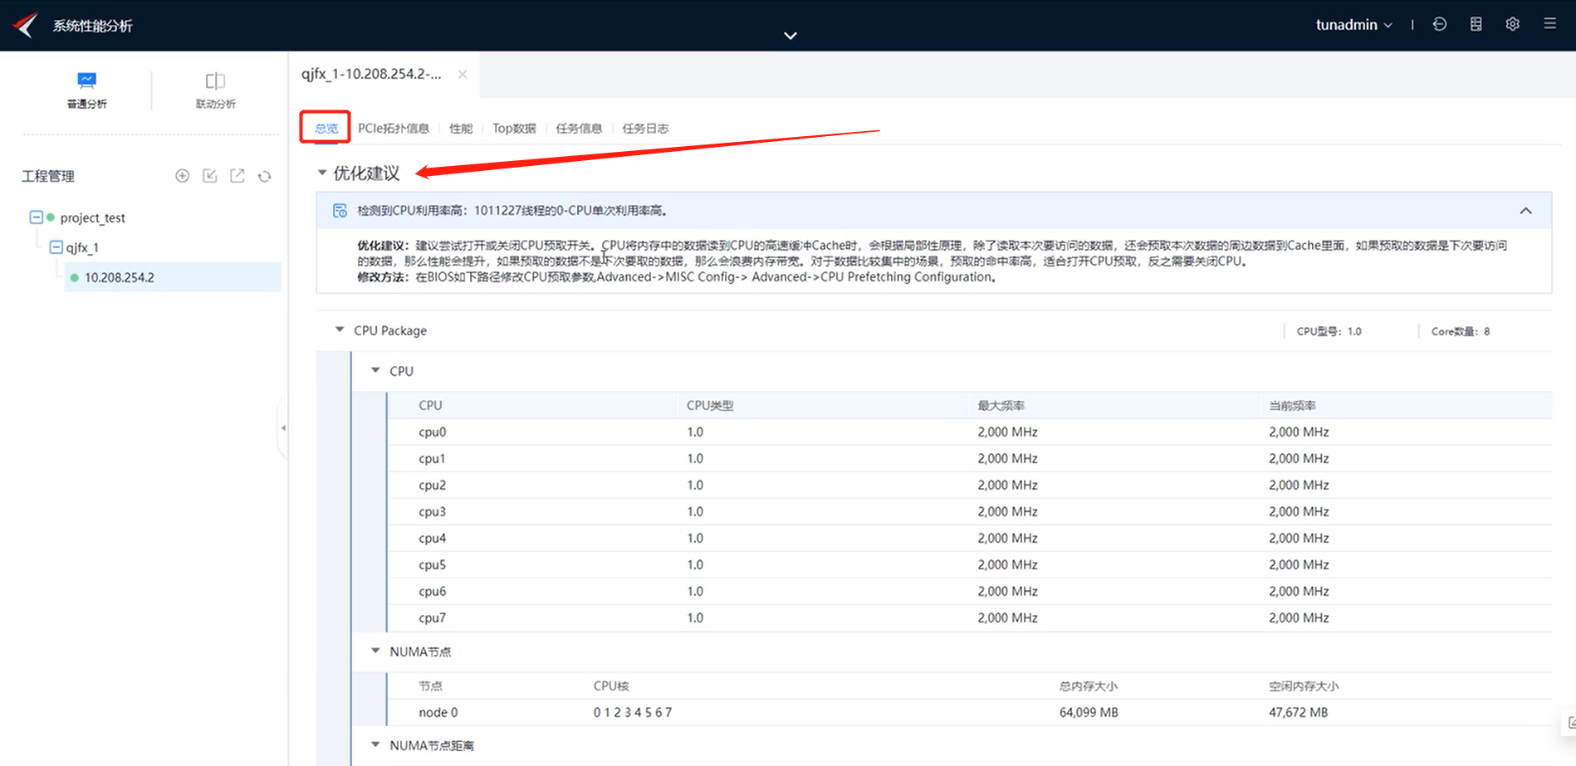This screenshot has width=1576, height=766.
Task: Open the tunadmin user dropdown
Action: tap(1353, 25)
